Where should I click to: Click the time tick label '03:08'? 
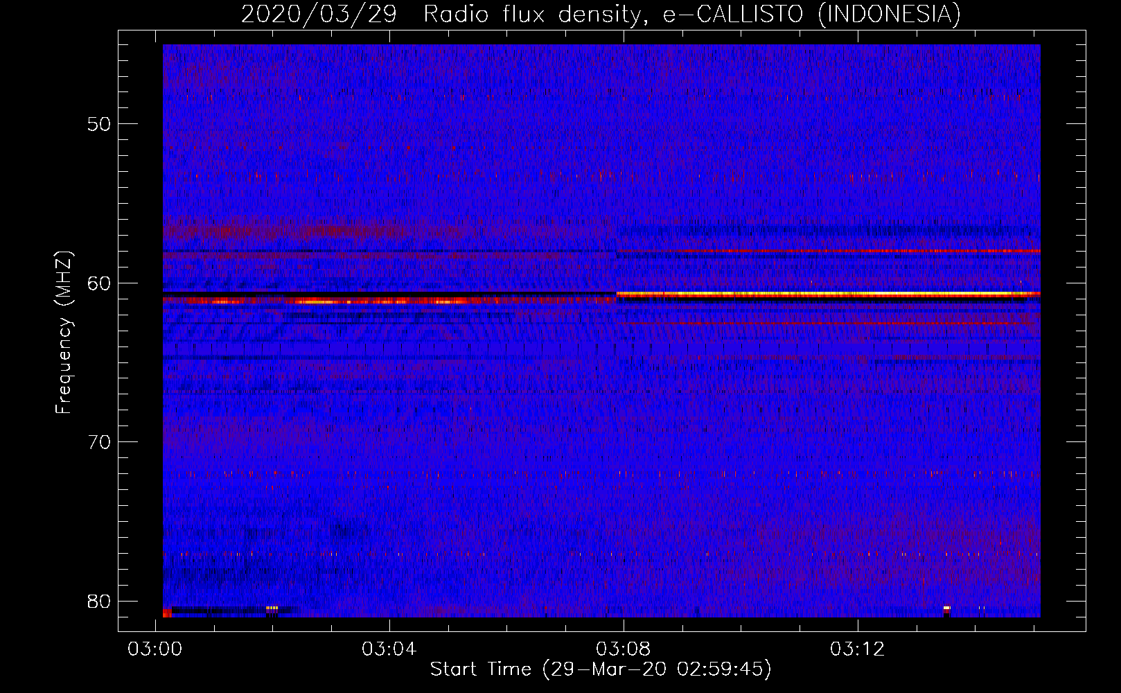click(x=624, y=649)
